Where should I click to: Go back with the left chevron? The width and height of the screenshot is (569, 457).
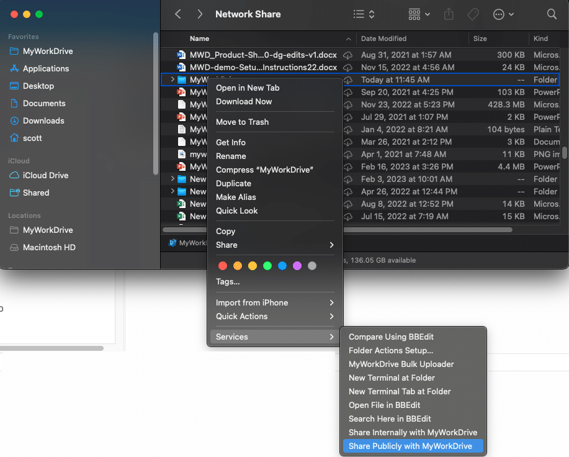pos(178,14)
